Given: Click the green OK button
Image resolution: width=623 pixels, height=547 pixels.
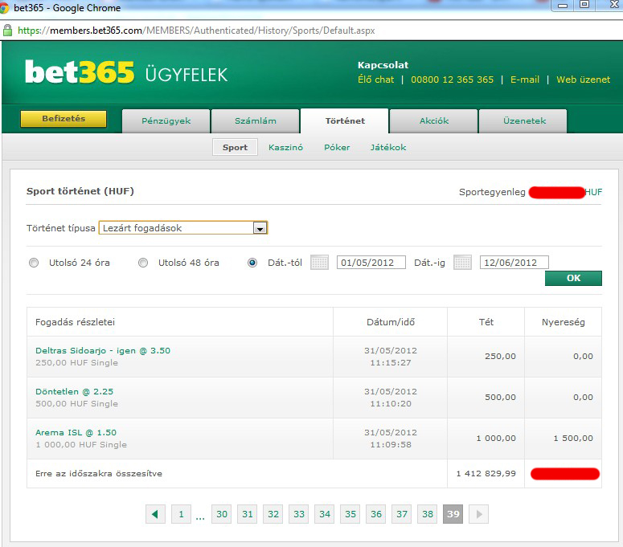Looking at the screenshot, I should click(573, 278).
